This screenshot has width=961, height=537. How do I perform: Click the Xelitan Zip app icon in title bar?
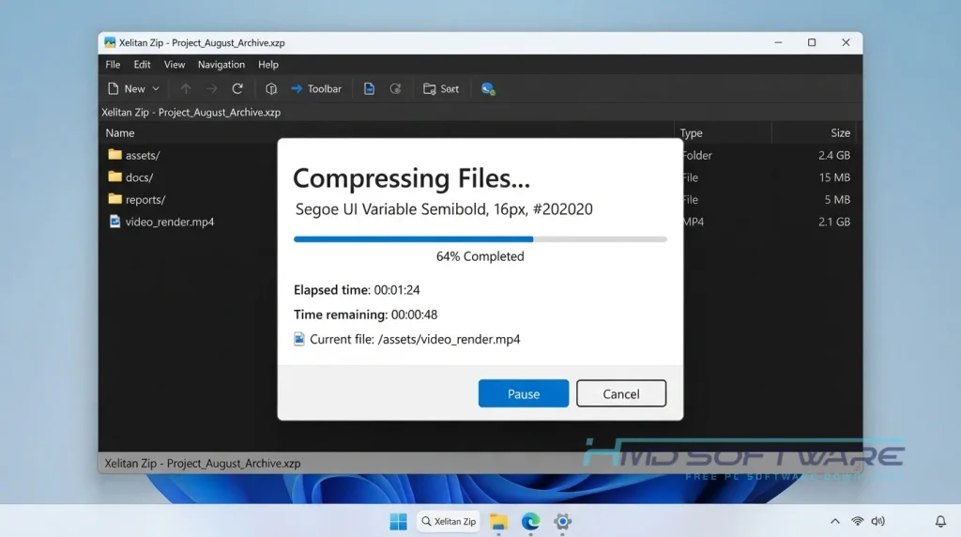(x=110, y=42)
